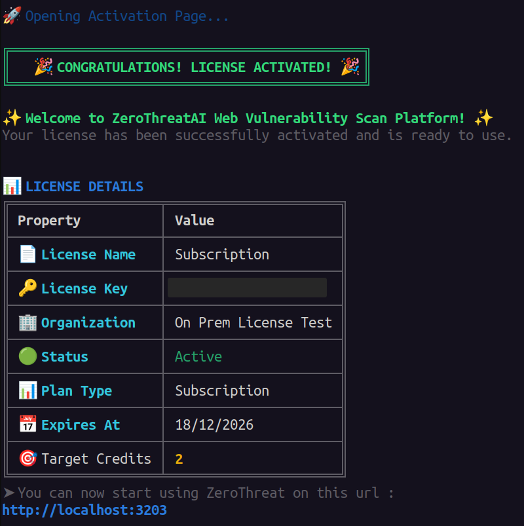This screenshot has width=524, height=526.
Task: Click the sparkles emoji after Platform!
Action: 484,118
